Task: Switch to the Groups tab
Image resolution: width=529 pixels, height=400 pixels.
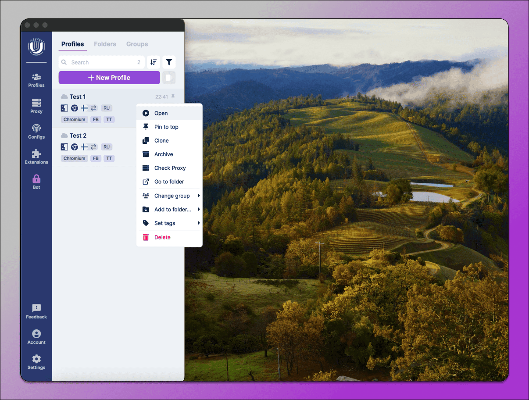Action: pyautogui.click(x=137, y=44)
